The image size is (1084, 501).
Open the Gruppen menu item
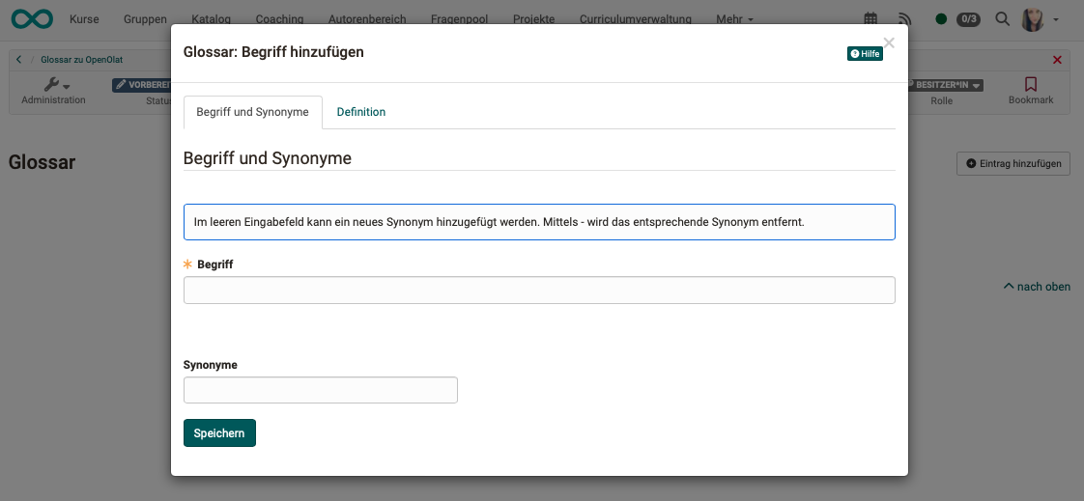pos(145,19)
